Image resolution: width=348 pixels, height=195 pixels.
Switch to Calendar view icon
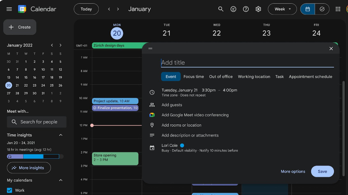pyautogui.click(x=307, y=9)
